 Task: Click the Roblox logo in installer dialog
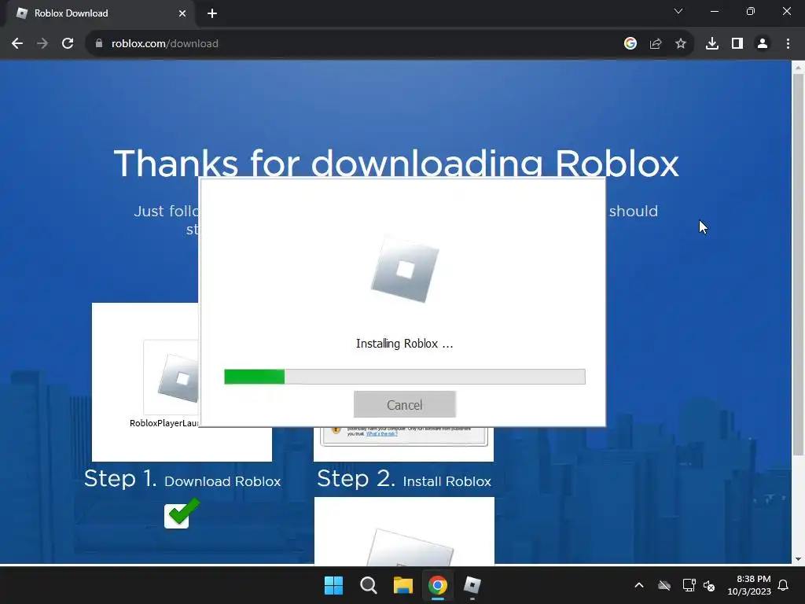[x=405, y=269]
